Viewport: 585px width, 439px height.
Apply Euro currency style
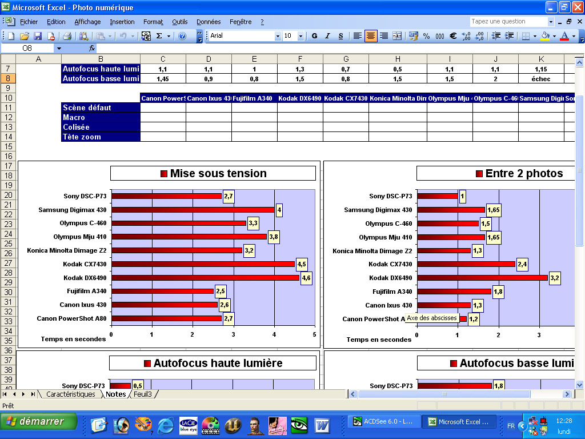tap(453, 36)
